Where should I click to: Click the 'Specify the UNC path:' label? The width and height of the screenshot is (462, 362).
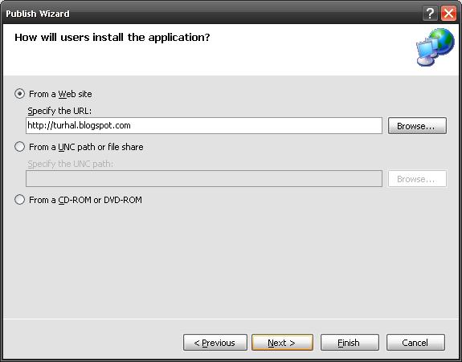coord(71,164)
